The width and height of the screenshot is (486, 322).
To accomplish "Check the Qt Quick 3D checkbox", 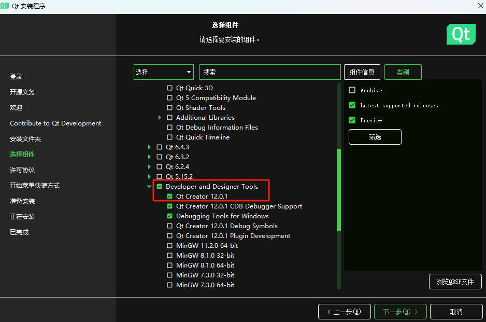I will [169, 88].
